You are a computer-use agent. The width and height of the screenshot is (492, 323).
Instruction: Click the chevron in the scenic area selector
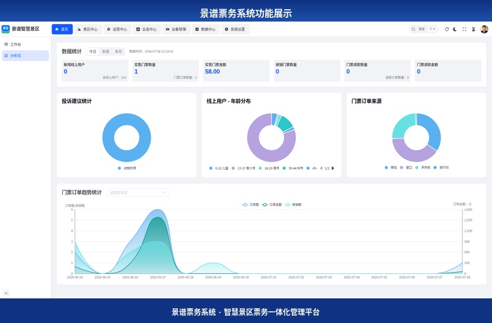pos(164,193)
